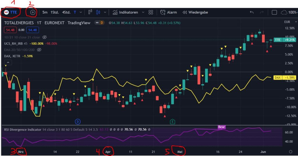
Task: Open the indicator templates grid icon
Action: [151, 12]
